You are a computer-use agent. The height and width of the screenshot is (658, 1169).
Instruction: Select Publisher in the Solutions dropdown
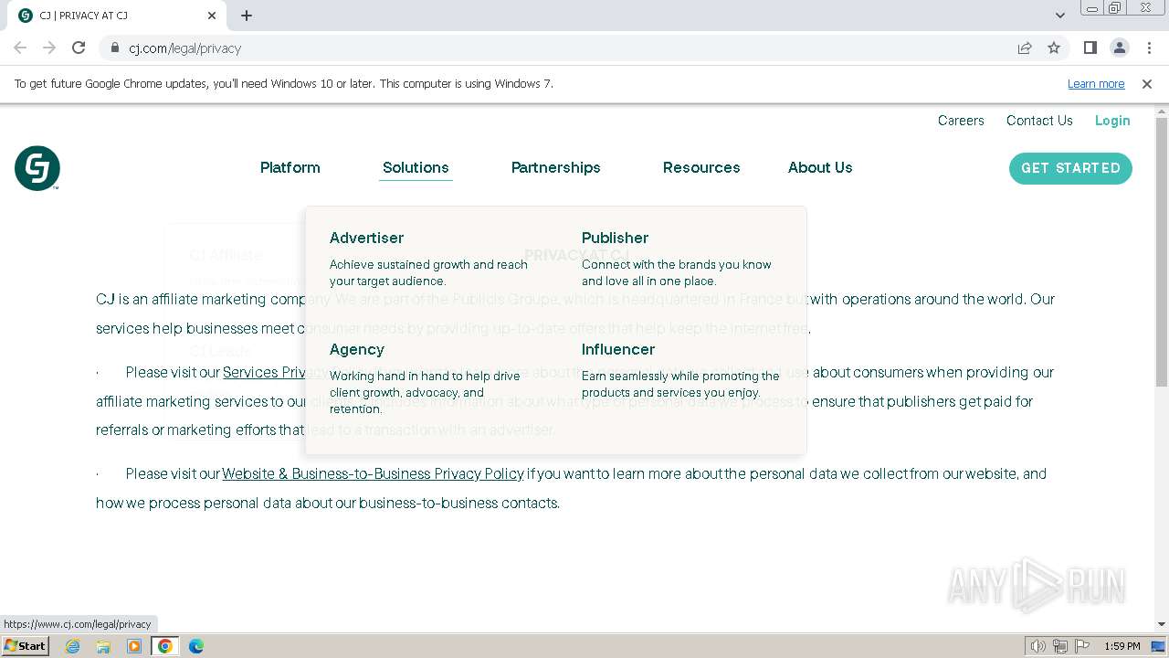(x=615, y=238)
